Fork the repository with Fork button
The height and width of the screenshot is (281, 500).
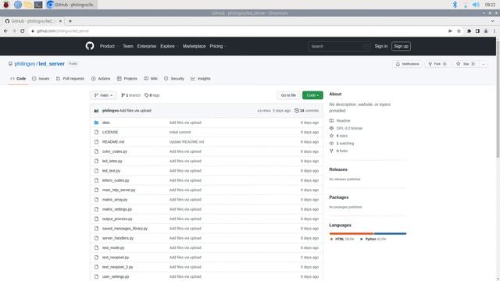pyautogui.click(x=437, y=64)
